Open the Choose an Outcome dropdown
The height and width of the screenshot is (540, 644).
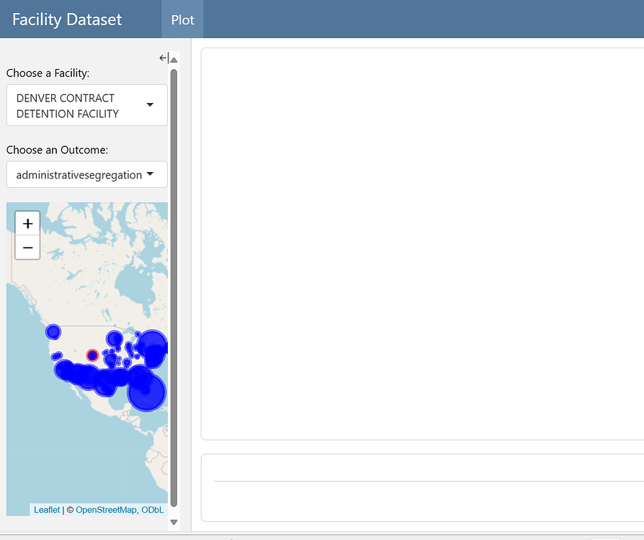point(86,174)
